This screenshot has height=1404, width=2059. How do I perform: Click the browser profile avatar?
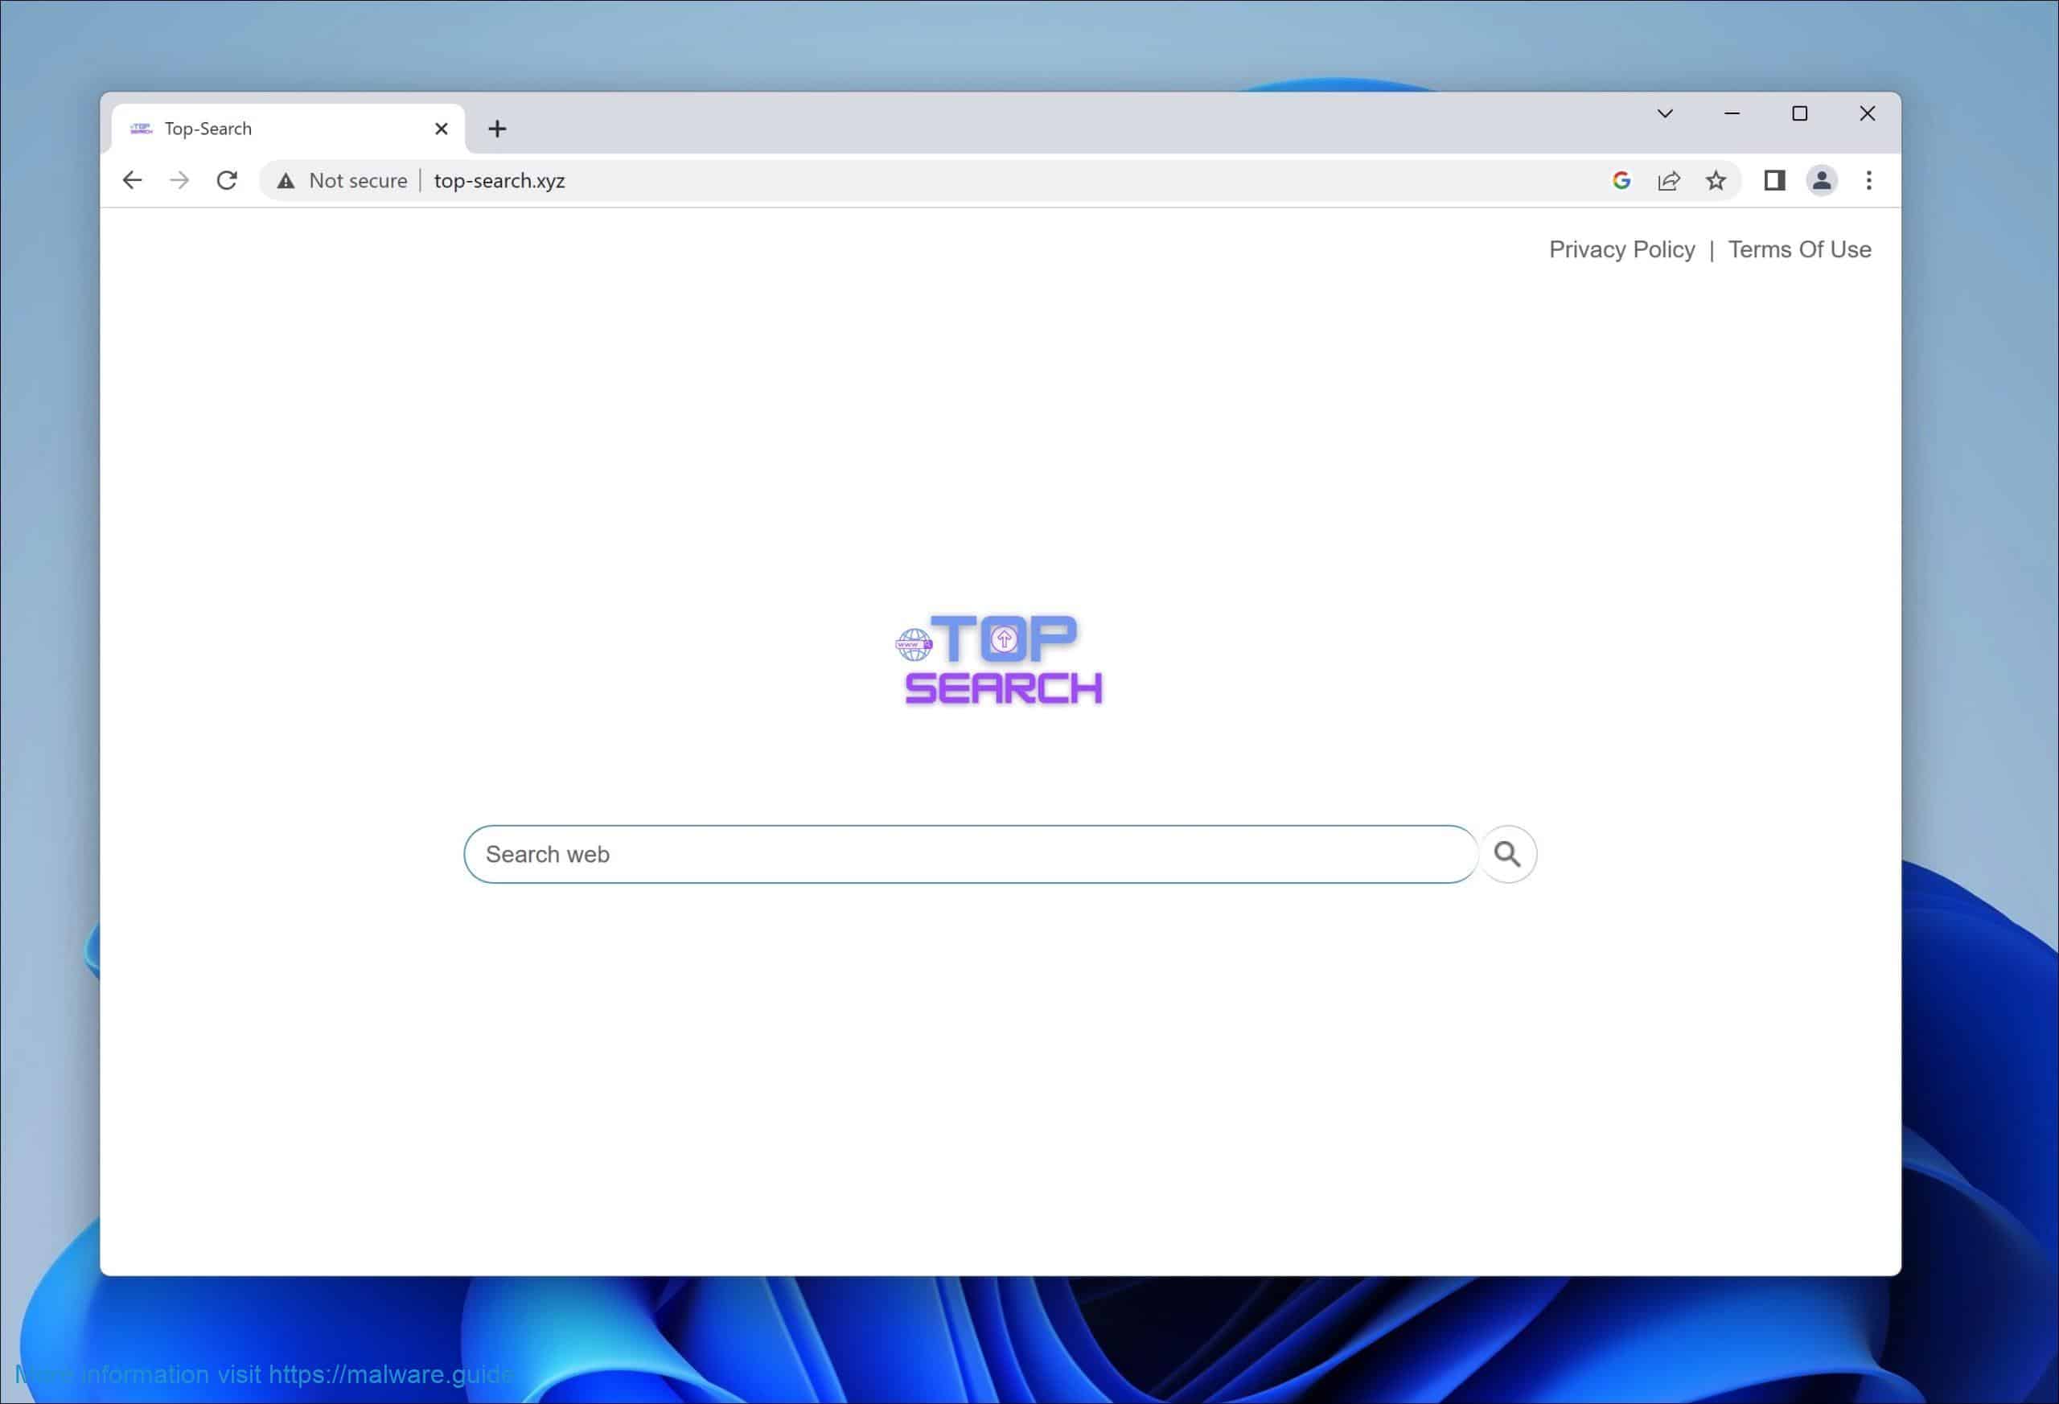(x=1822, y=180)
